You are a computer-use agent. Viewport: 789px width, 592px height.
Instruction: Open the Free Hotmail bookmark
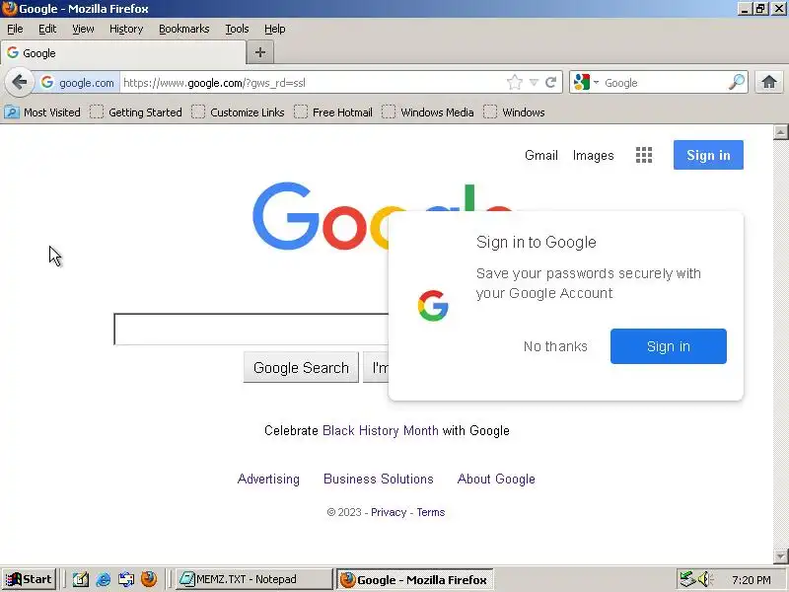pyautogui.click(x=333, y=112)
